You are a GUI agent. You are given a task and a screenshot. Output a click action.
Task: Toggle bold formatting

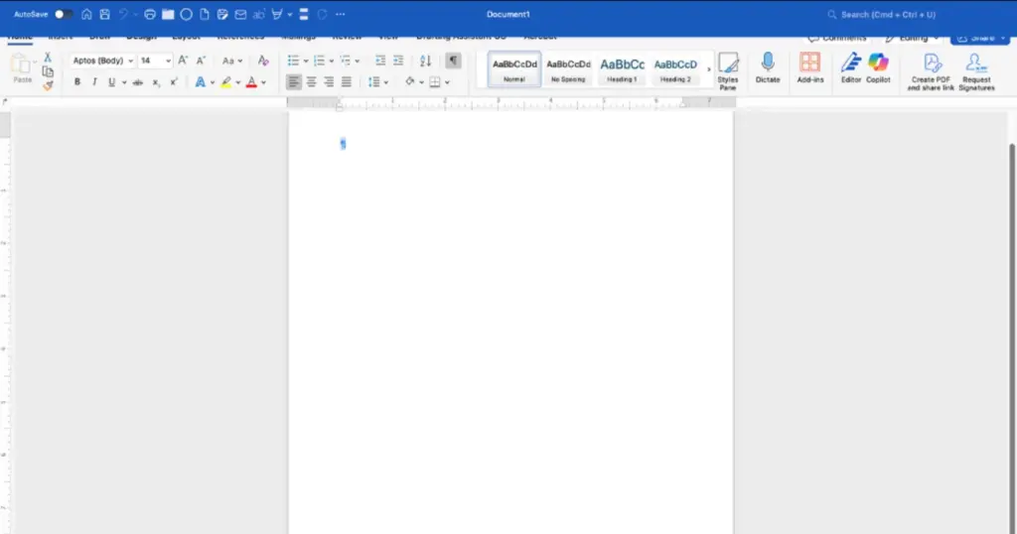click(x=77, y=82)
